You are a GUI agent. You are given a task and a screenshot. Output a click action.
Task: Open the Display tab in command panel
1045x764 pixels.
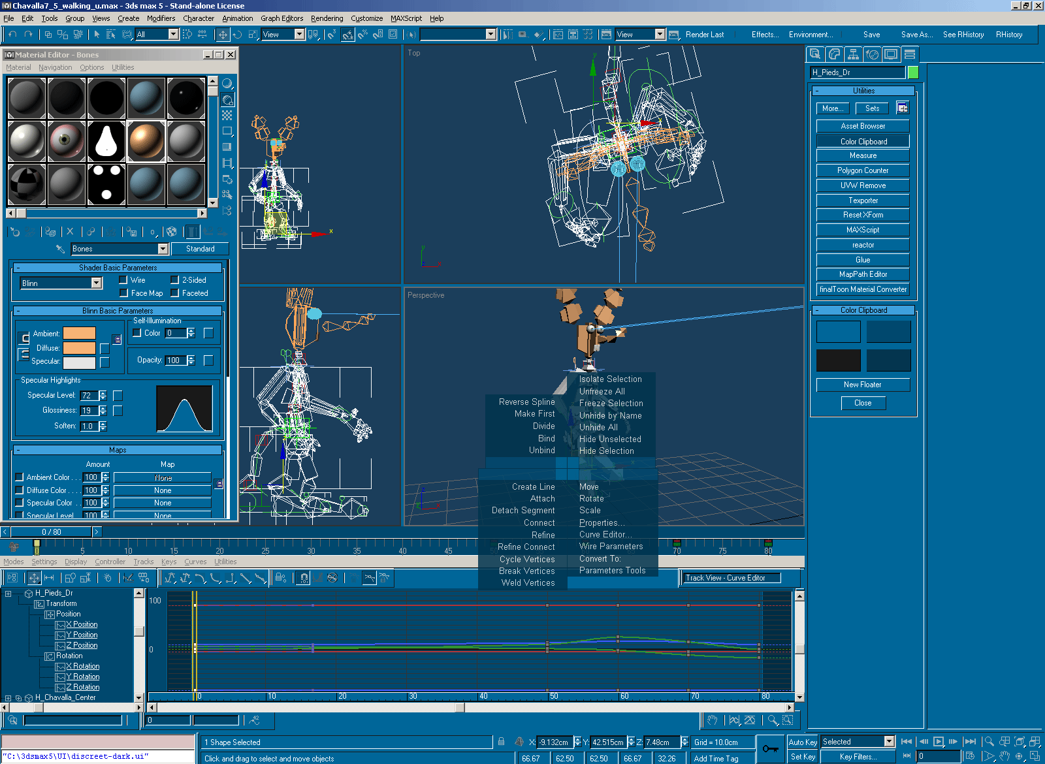[891, 54]
